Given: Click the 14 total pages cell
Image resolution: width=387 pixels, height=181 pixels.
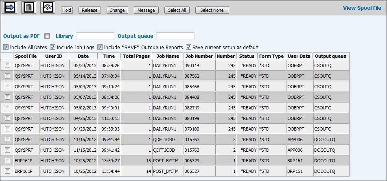Looking at the screenshot, I should tap(136, 171).
